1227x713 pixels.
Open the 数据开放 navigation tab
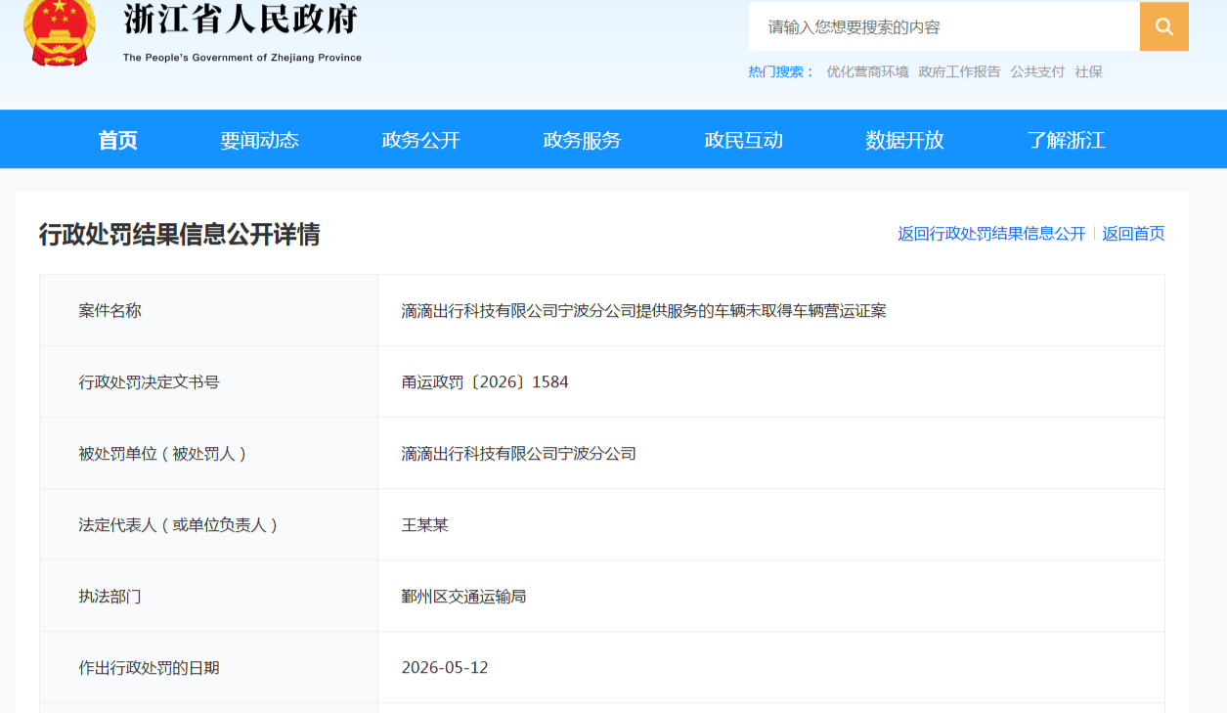point(904,140)
